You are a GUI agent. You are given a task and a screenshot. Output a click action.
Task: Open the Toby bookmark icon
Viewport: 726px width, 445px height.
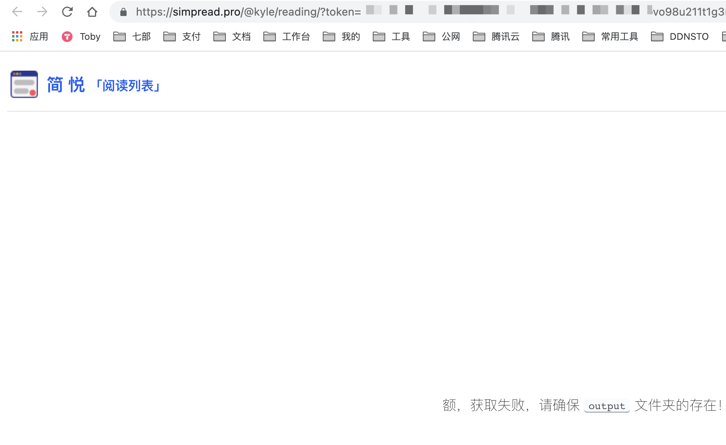coord(67,36)
